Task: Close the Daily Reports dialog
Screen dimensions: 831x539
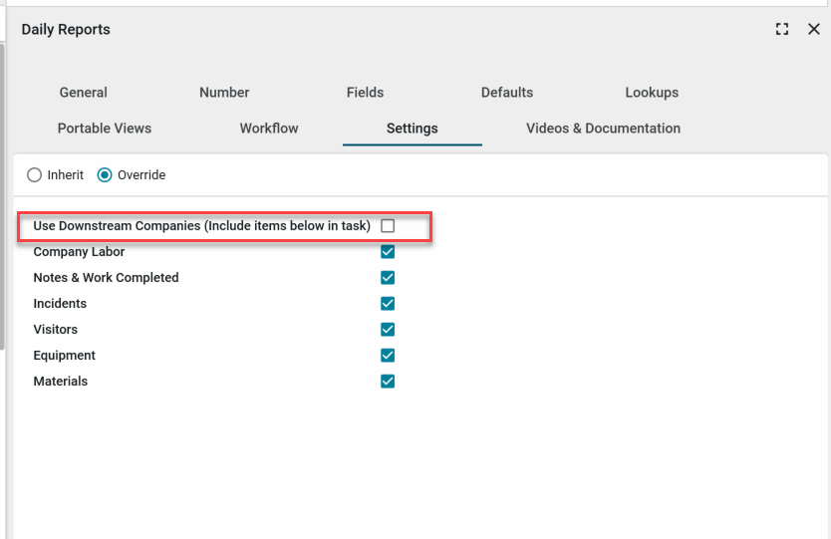Action: tap(813, 30)
